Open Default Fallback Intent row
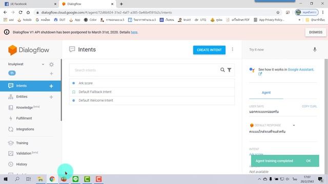Screen dimensions: 328x184 coord(152,92)
